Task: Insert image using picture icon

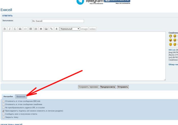Action: pos(46,29)
